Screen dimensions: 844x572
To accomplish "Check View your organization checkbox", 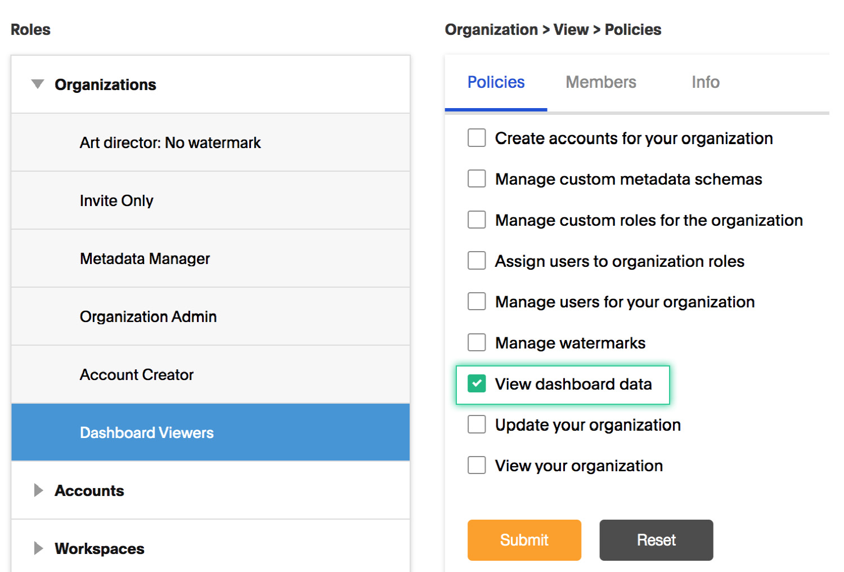I will tap(477, 466).
